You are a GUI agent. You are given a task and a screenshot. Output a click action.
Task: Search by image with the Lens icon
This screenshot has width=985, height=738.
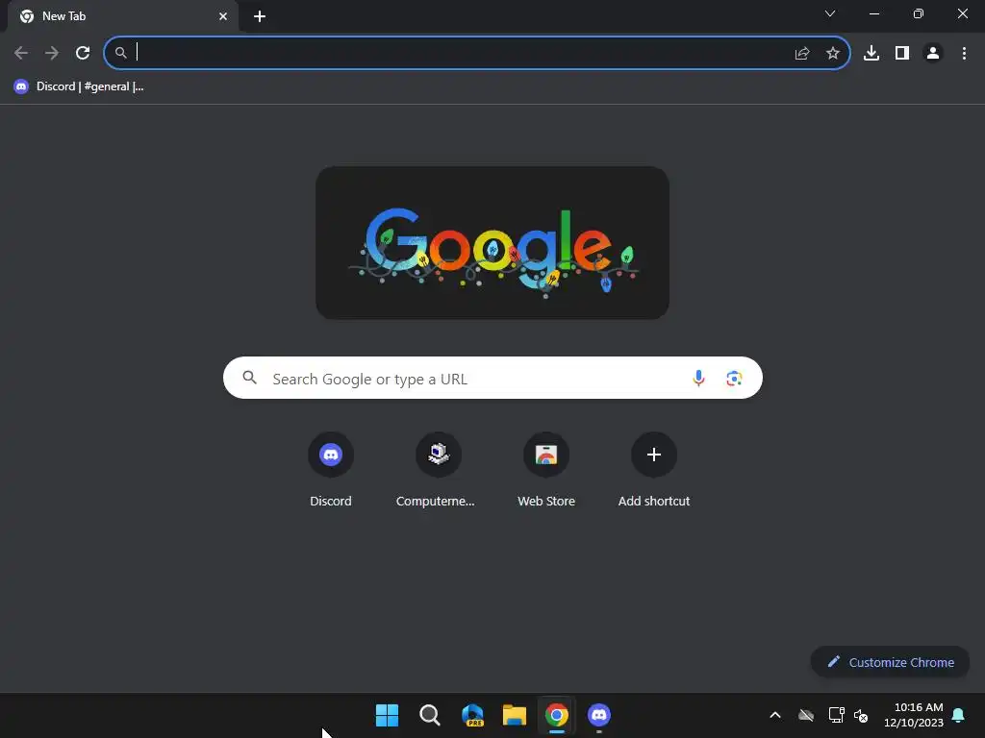click(734, 379)
